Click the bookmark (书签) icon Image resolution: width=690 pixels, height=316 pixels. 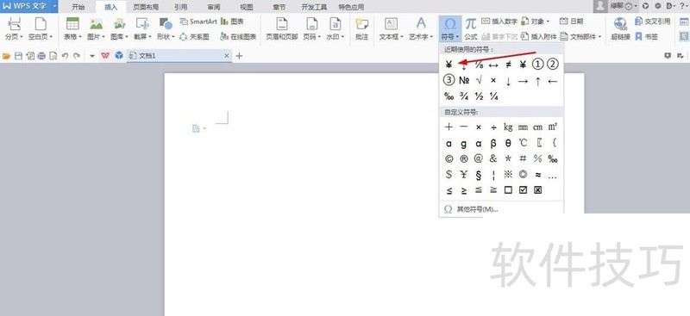pos(638,37)
